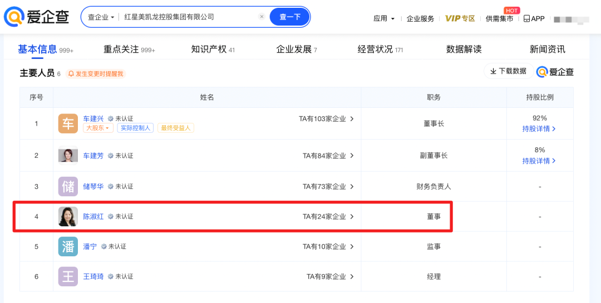Expand TA有9家企业 for 王琦琦
The image size is (601, 303).
(x=330, y=276)
